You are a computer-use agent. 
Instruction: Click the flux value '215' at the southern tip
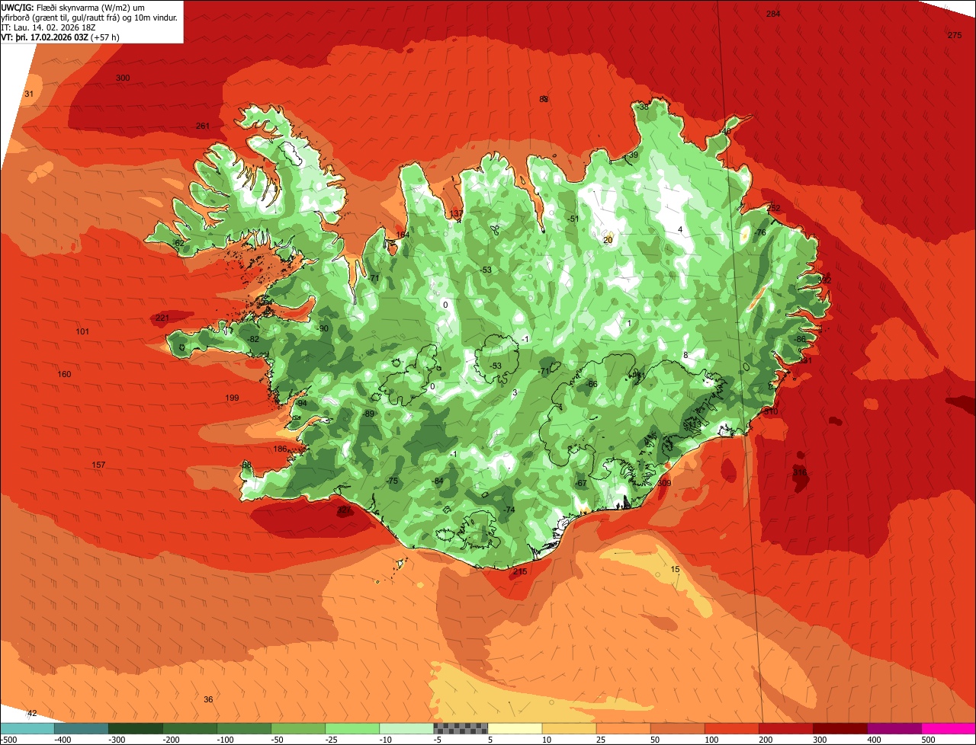pos(520,571)
